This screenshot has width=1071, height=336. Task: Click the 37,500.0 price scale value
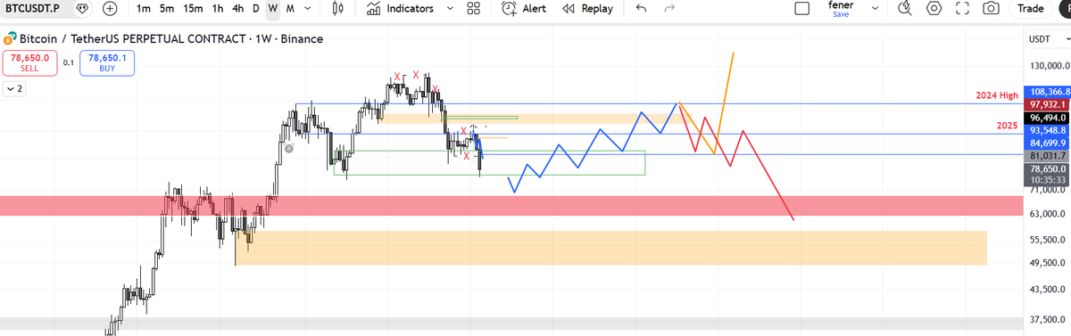click(x=1048, y=319)
